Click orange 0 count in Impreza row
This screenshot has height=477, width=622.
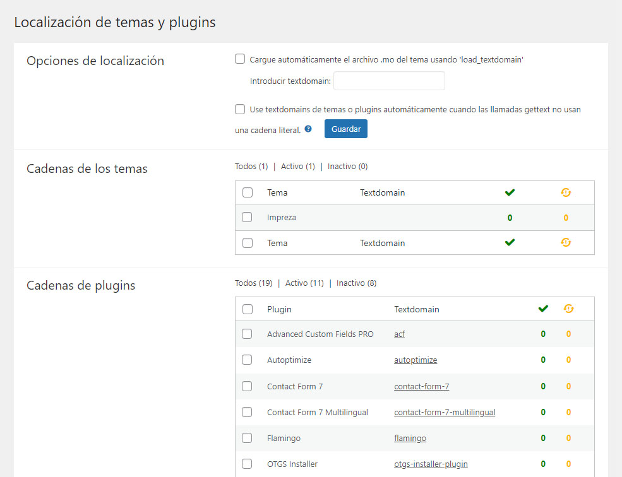pos(566,218)
